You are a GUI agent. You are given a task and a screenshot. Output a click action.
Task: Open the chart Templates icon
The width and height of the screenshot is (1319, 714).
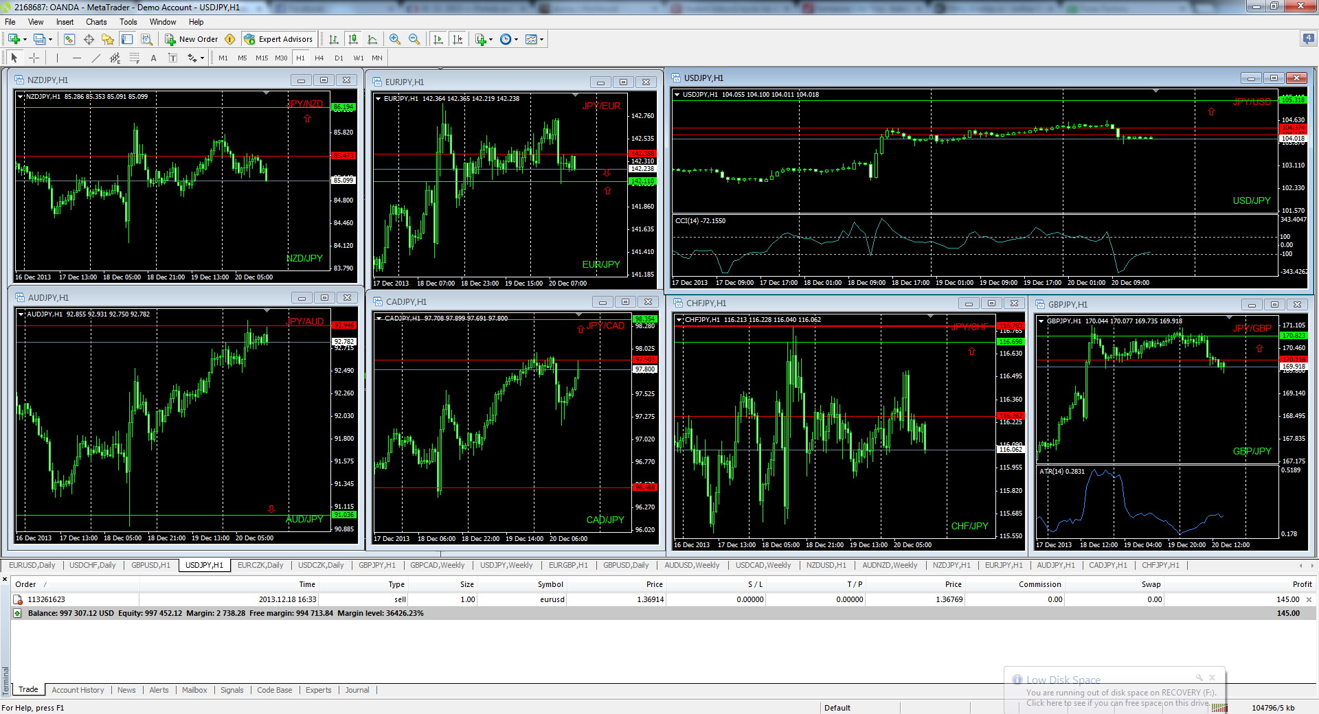(x=531, y=39)
